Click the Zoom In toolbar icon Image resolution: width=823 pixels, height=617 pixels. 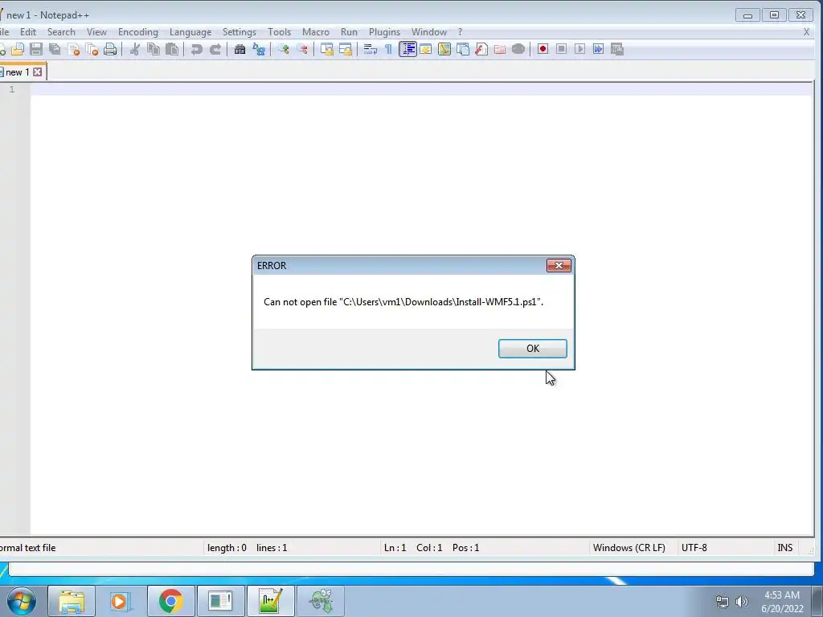[x=284, y=49]
